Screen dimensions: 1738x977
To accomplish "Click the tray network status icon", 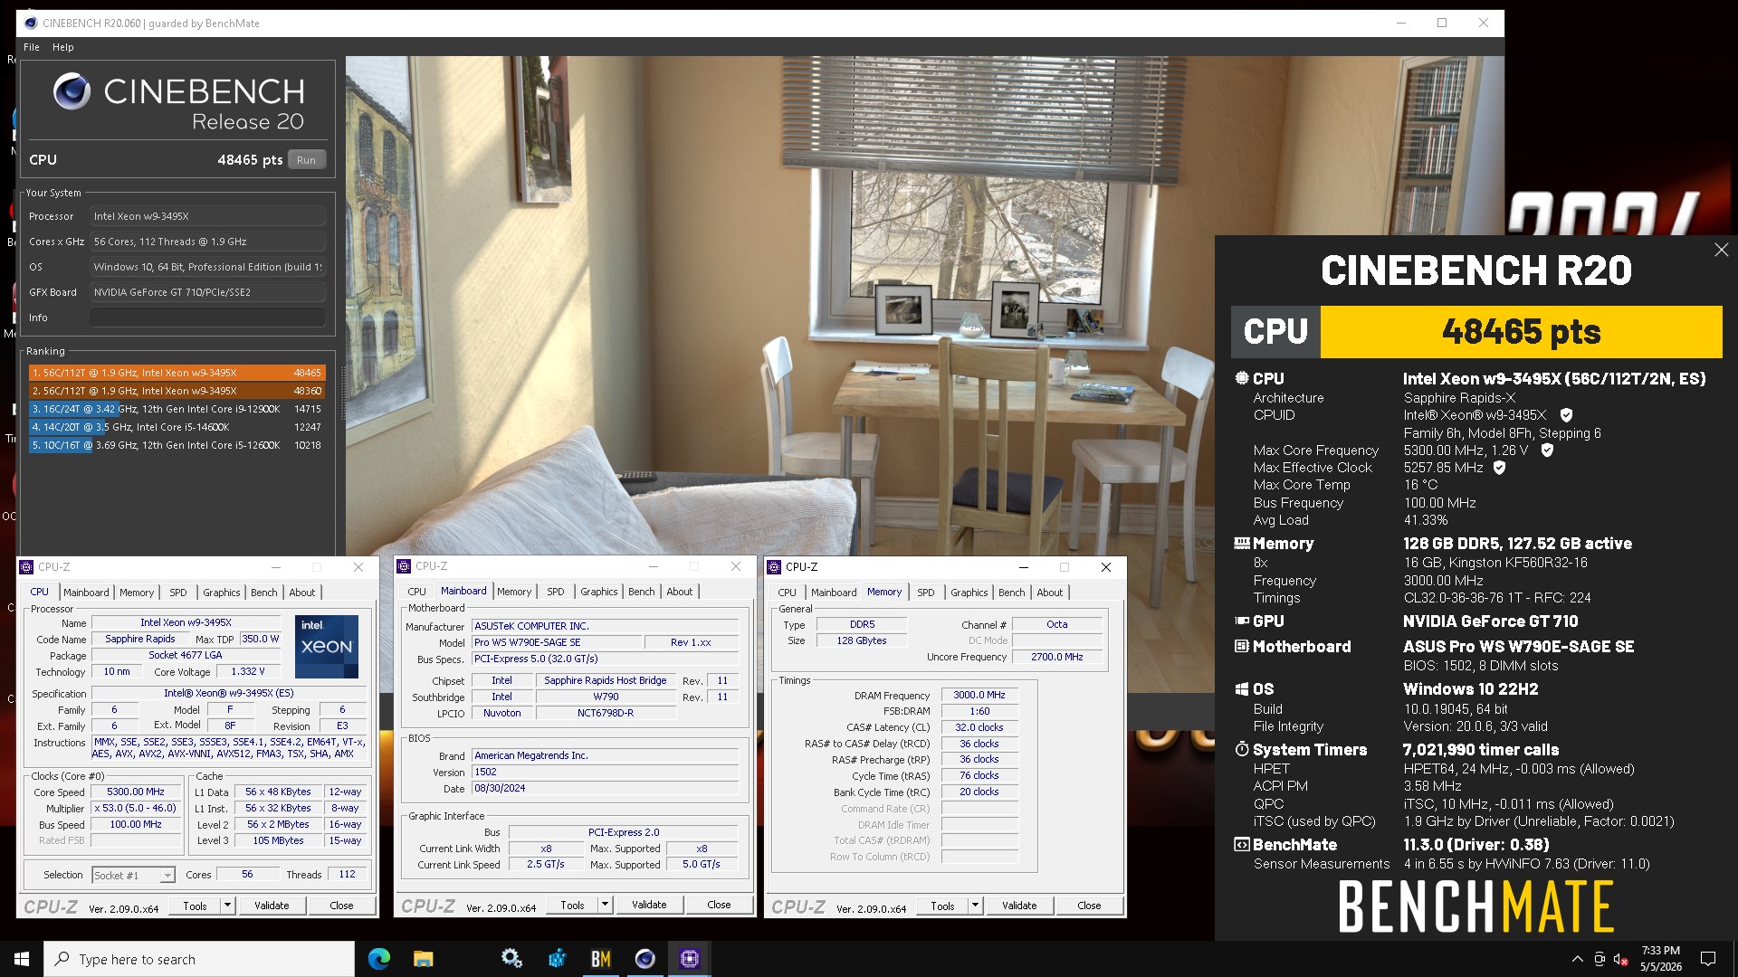I will tap(1600, 959).
